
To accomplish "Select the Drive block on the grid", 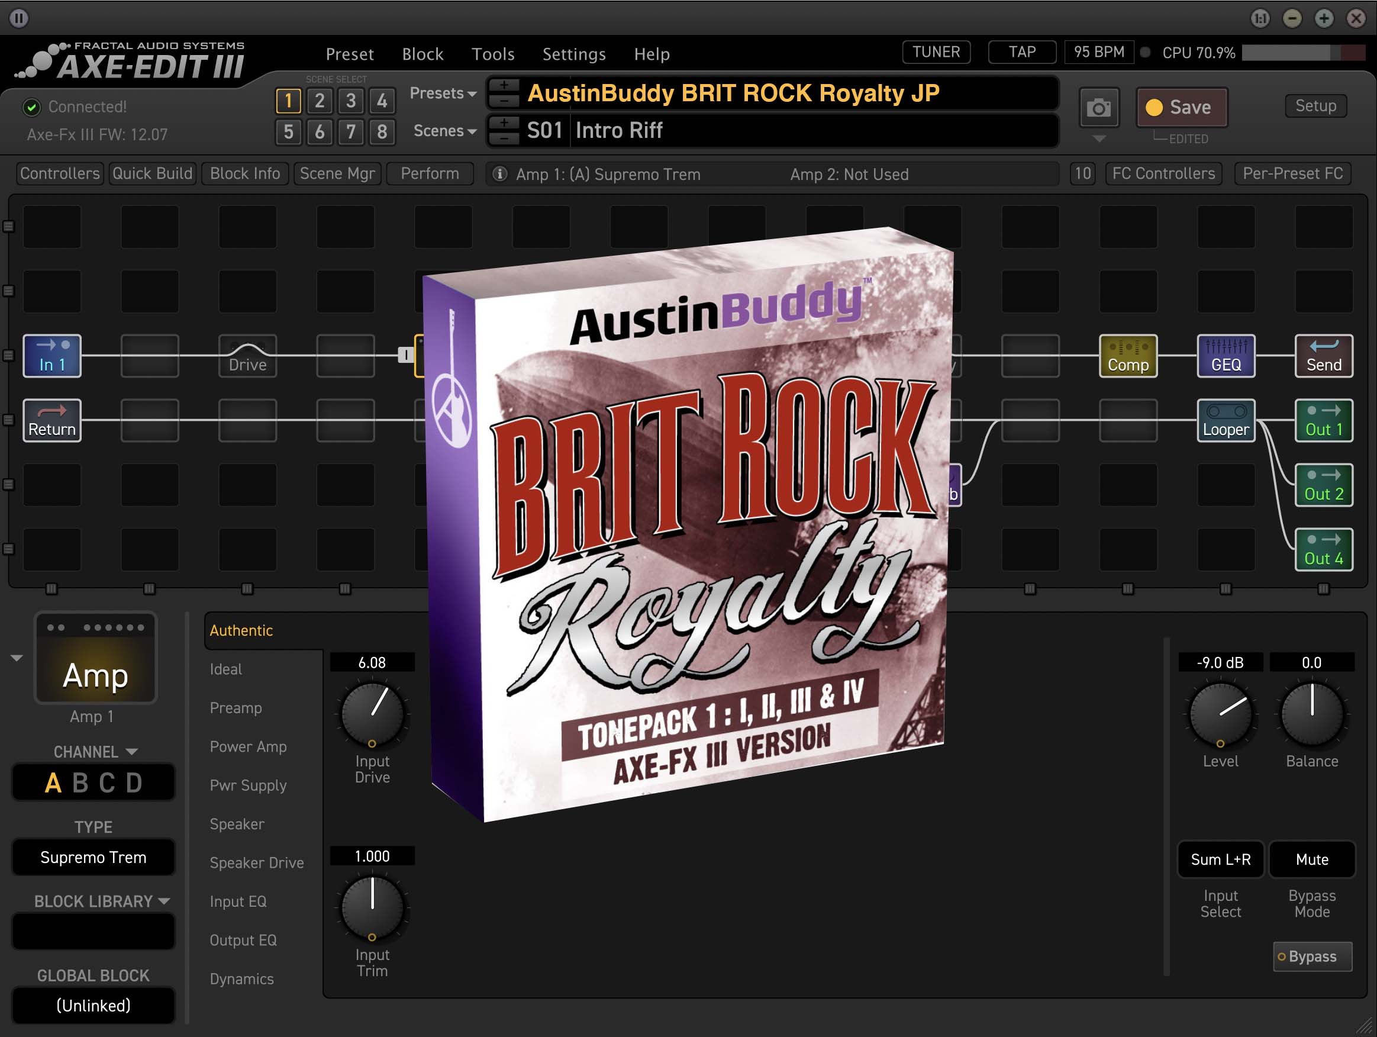I will pyautogui.click(x=248, y=356).
